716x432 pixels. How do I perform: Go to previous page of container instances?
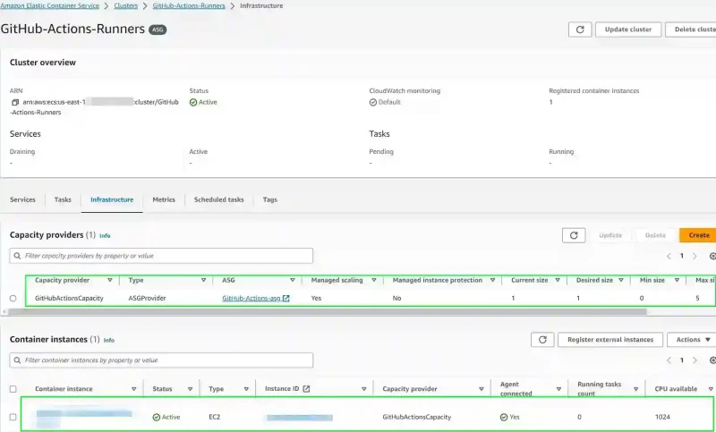(669, 360)
